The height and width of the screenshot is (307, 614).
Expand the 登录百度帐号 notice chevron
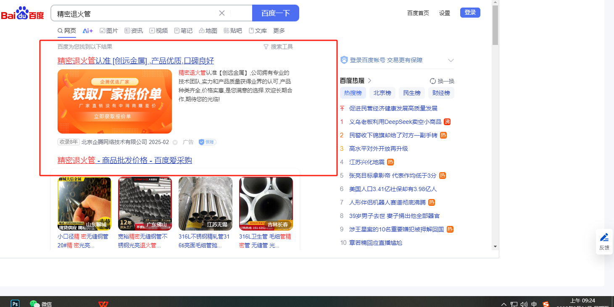point(451,60)
